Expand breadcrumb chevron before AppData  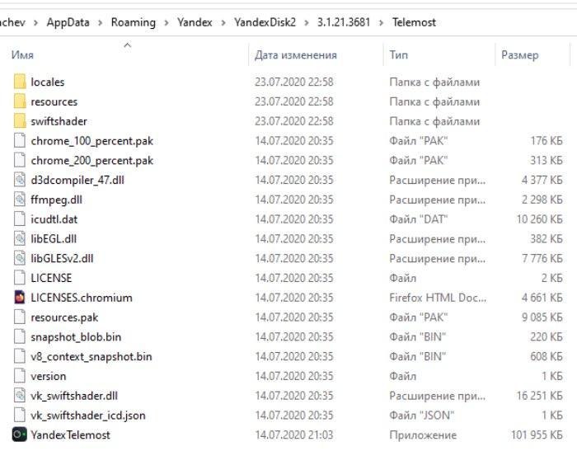point(35,23)
